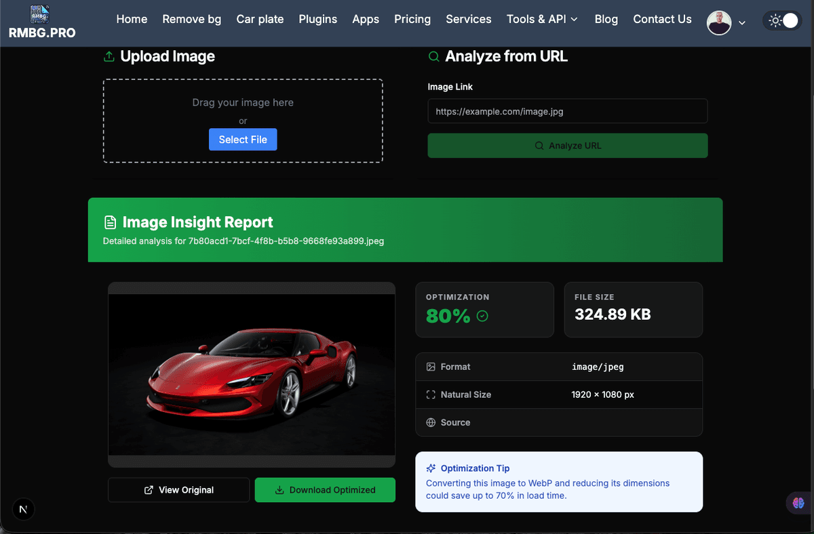The width and height of the screenshot is (814, 534).
Task: Click the Image Link input field
Action: [x=568, y=111]
